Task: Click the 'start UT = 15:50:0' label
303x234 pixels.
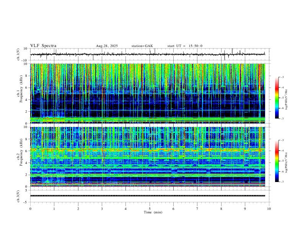Action: (185, 46)
